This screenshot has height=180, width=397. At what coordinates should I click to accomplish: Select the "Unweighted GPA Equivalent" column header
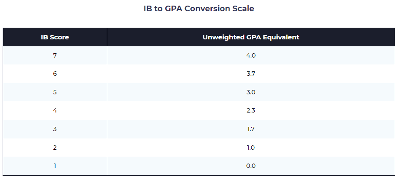251,37
